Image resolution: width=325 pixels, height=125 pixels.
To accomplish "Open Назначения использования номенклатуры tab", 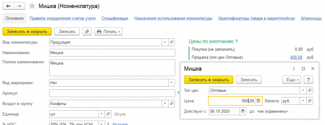I will click(x=173, y=18).
